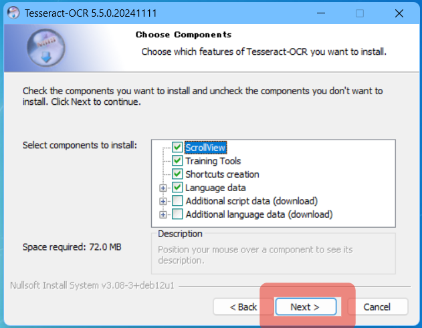Click the Next button to continue
The image size is (422, 328).
(x=304, y=307)
